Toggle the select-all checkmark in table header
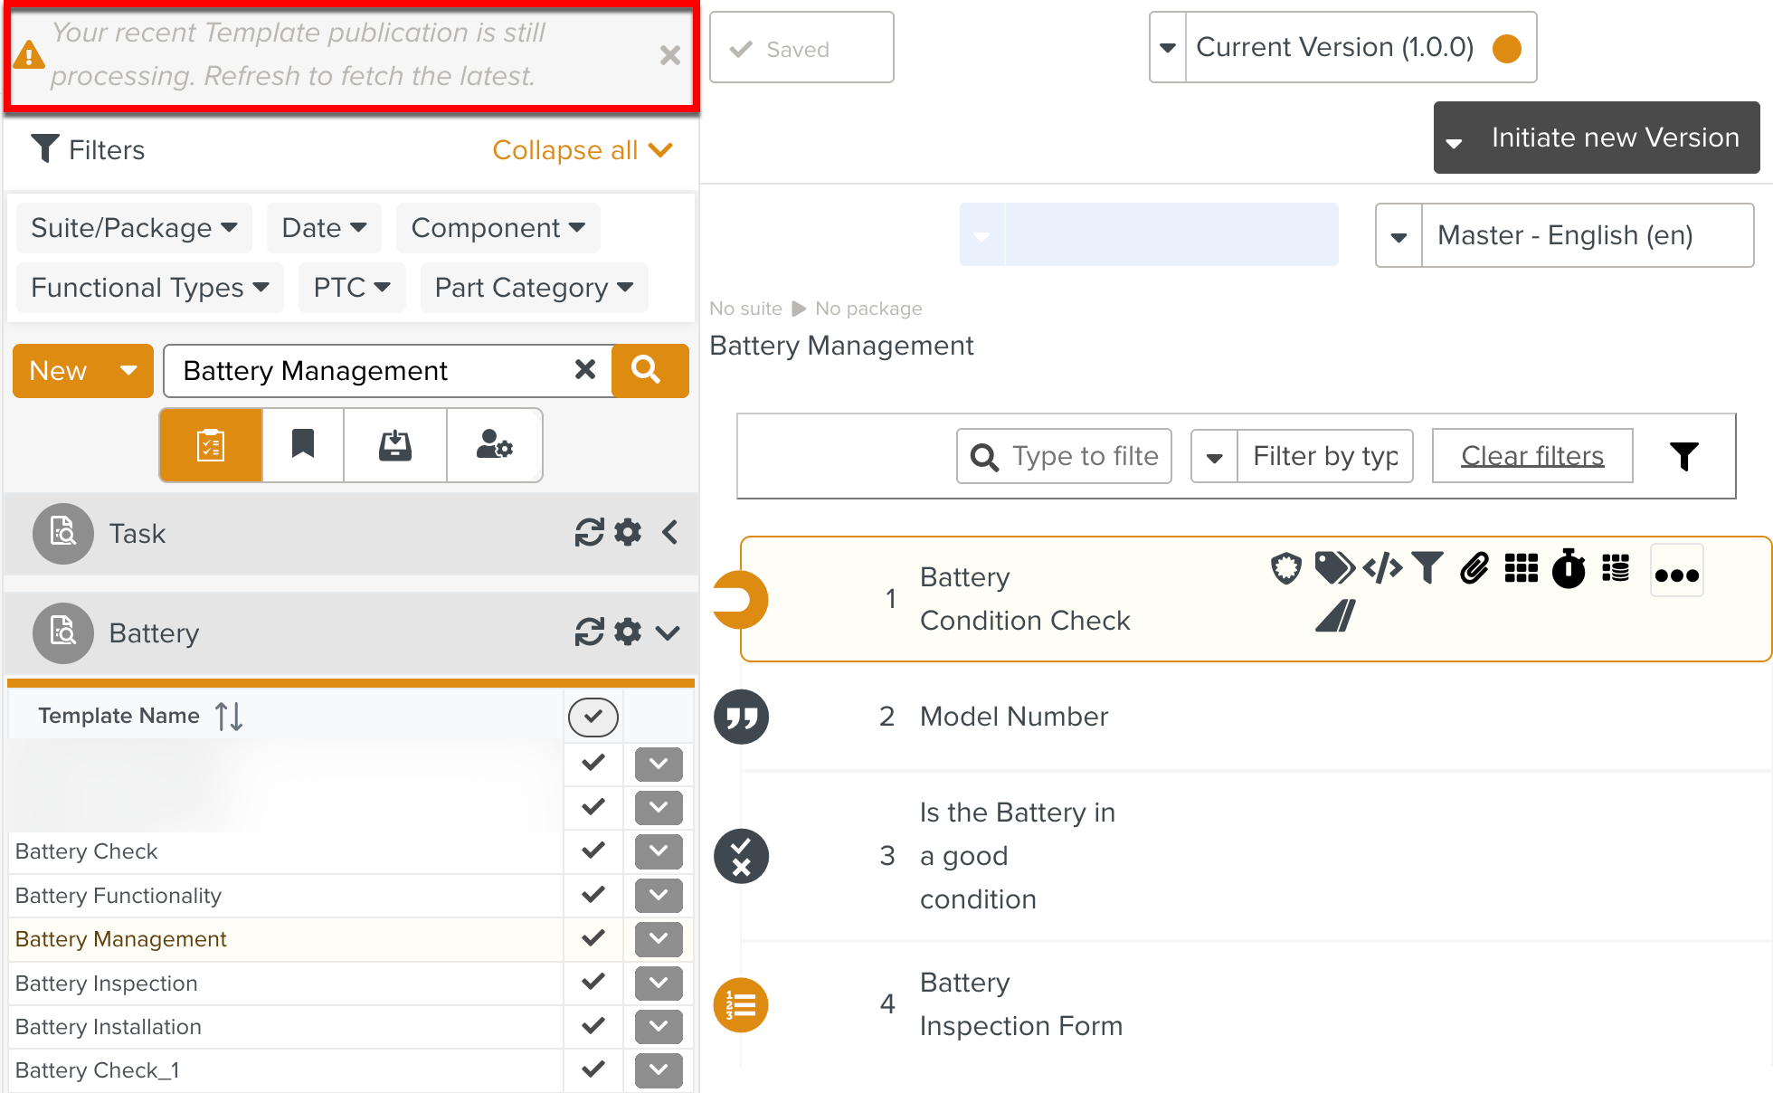1773x1093 pixels. coord(593,717)
